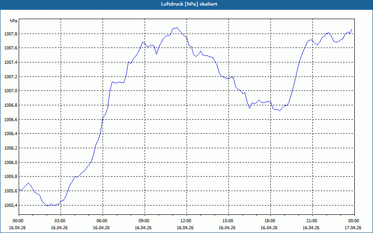The image size is (373, 233).
Task: Select the 1005,4 axis label
Action: (x=11, y=205)
